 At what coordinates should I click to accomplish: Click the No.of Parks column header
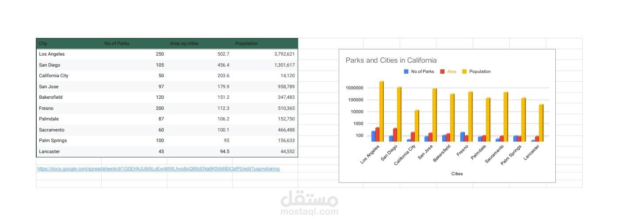117,43
